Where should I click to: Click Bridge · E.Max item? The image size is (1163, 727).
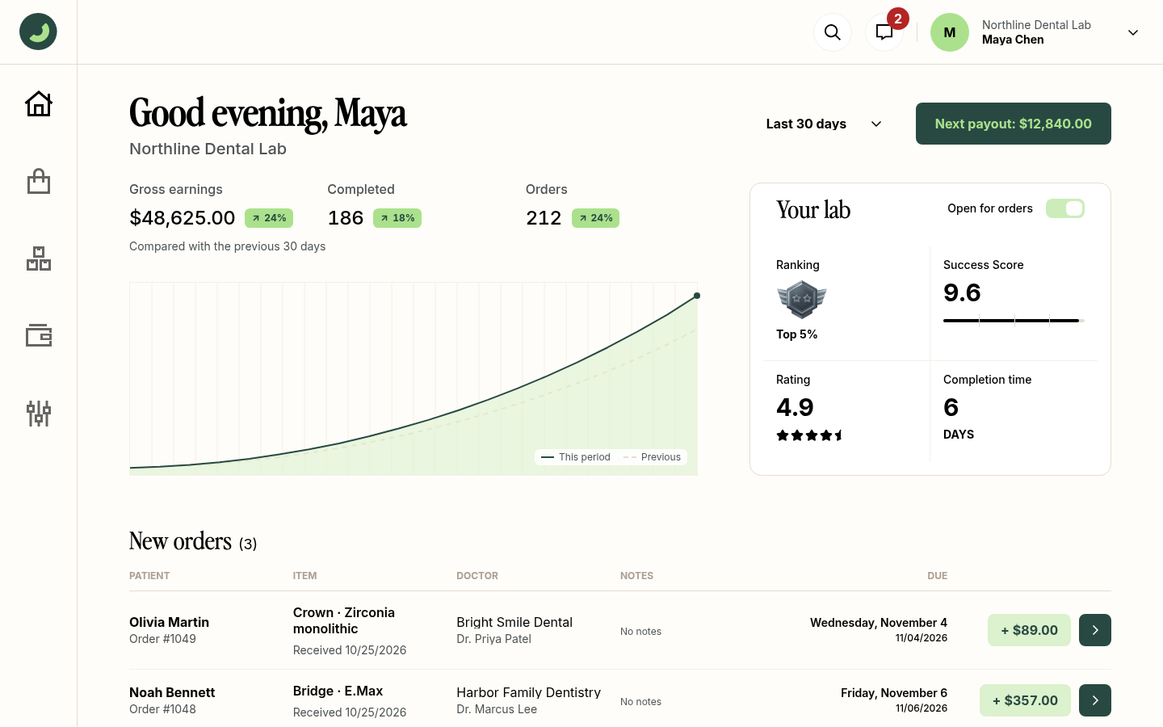(338, 691)
